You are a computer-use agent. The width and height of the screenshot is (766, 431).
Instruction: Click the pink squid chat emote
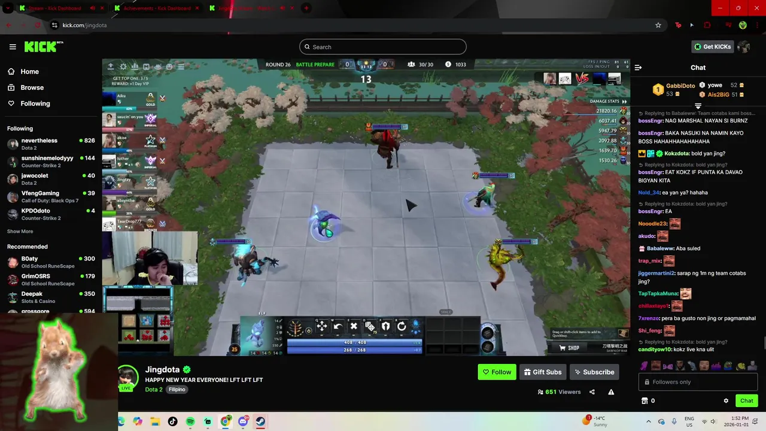(644, 365)
